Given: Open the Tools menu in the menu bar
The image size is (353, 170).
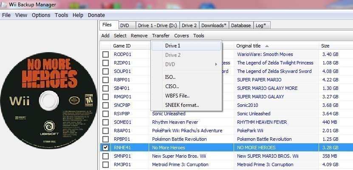Looking at the screenshot, I should [62, 15].
